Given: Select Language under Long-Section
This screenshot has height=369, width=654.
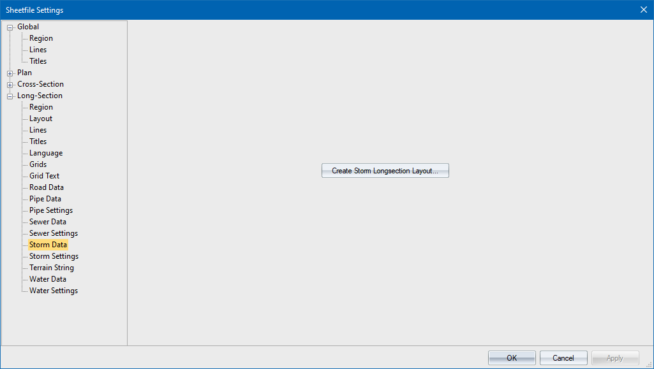Looking at the screenshot, I should [x=45, y=153].
